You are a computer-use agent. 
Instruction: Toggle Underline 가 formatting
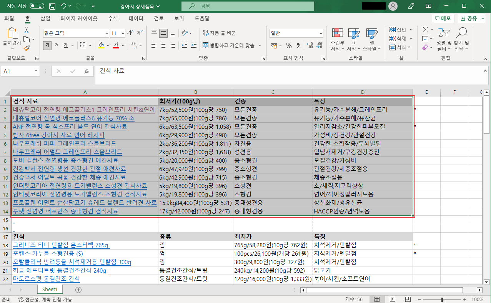click(x=65, y=45)
